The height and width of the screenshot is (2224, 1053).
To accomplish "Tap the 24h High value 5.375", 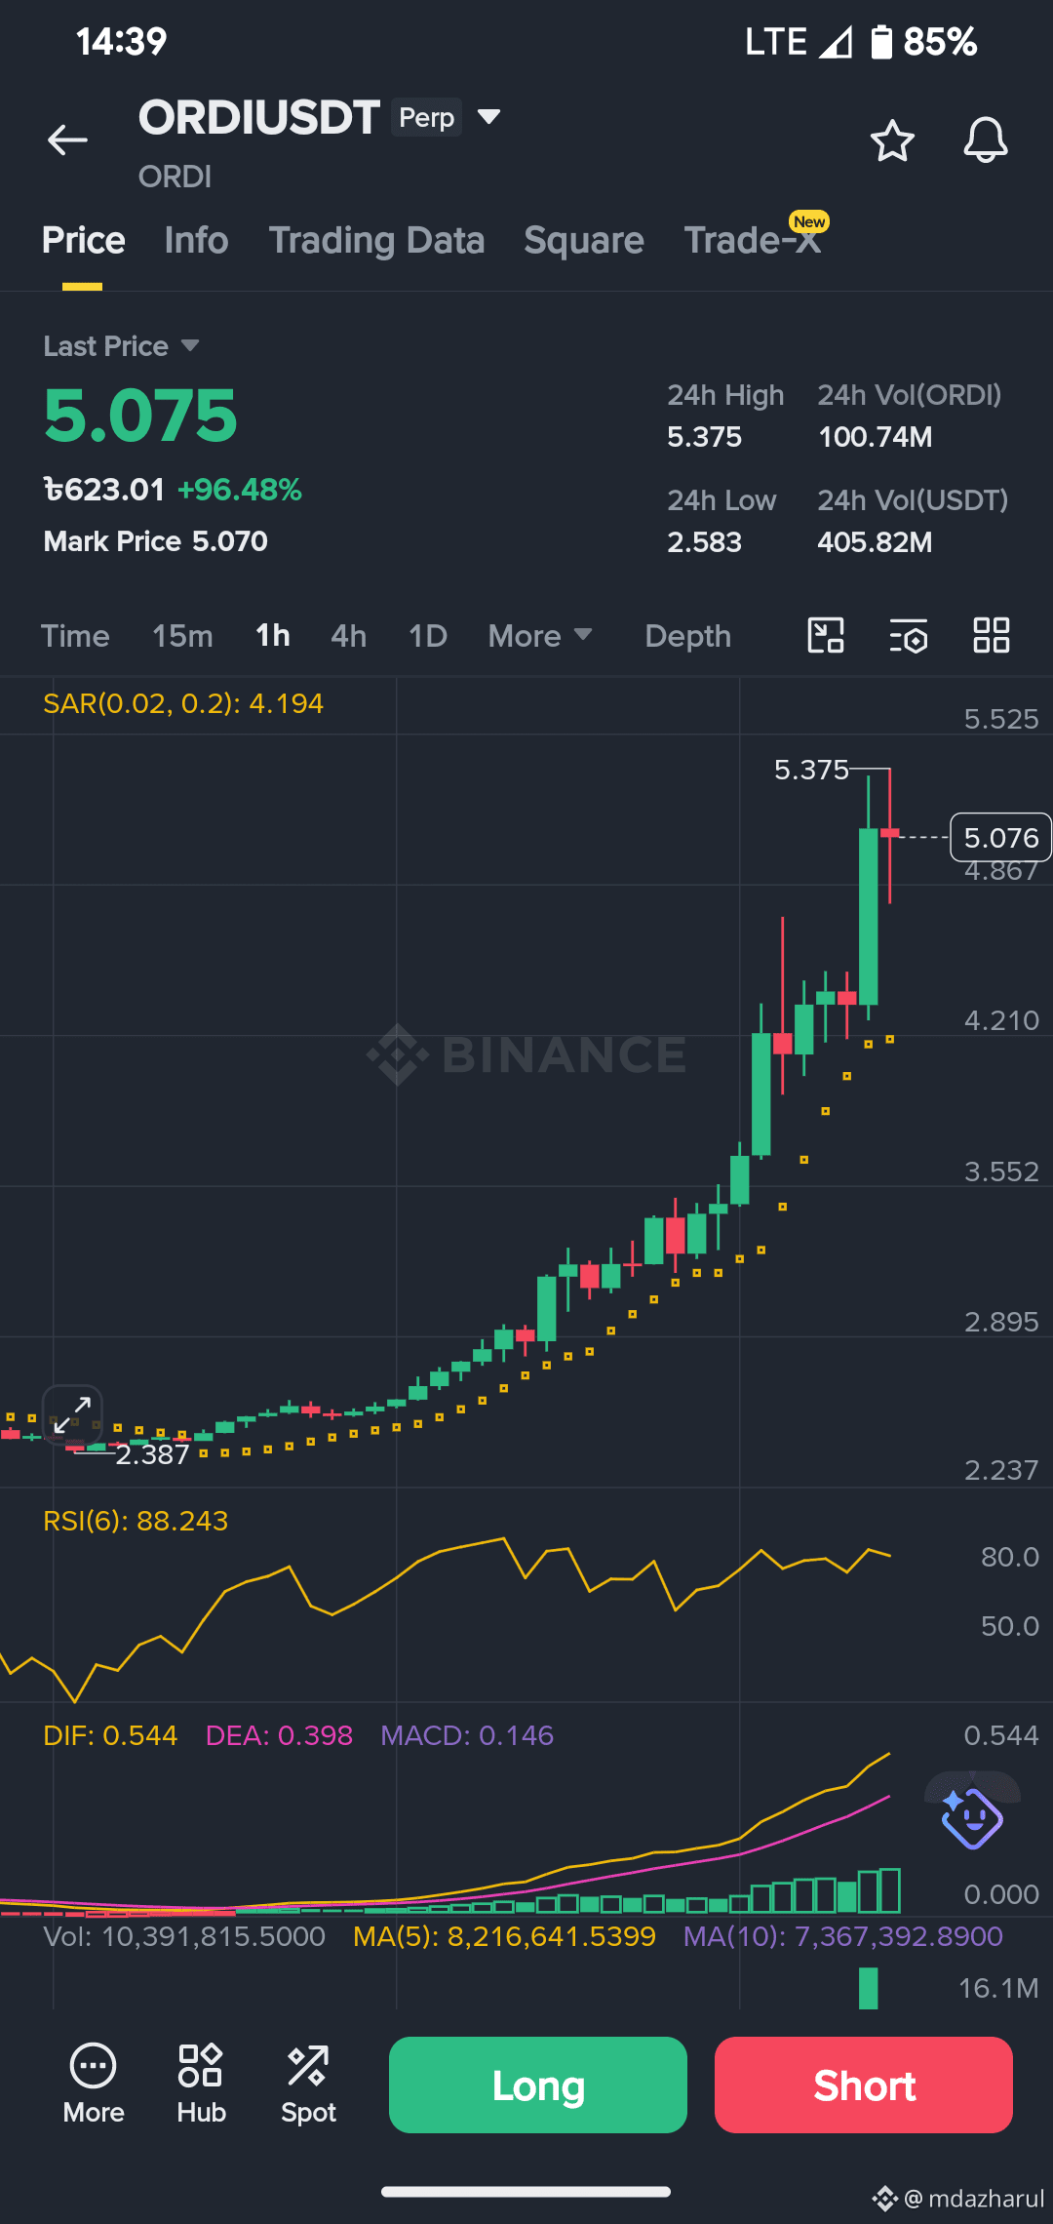I will pos(704,437).
